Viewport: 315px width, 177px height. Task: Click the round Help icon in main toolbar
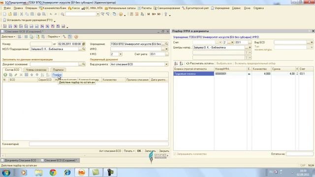pos(121,14)
